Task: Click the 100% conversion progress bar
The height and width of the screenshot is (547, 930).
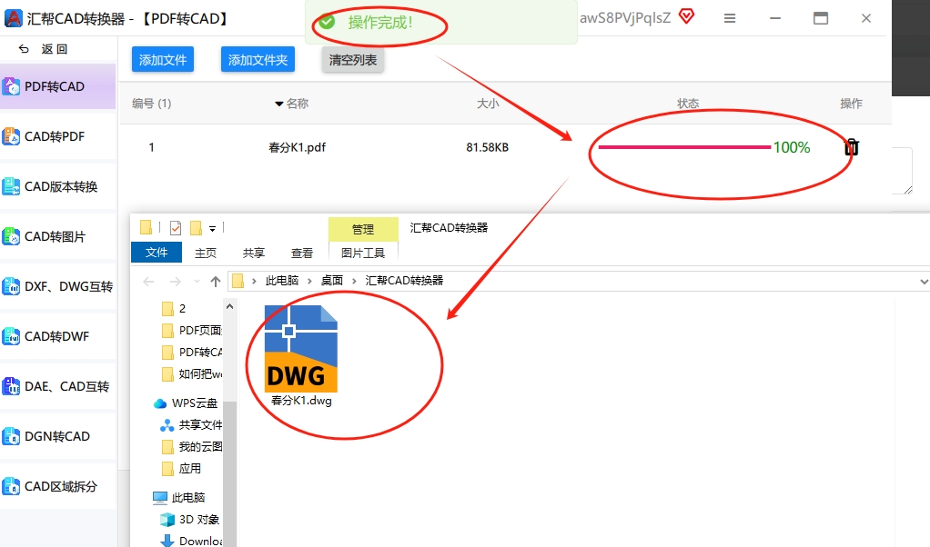Action: [685, 147]
